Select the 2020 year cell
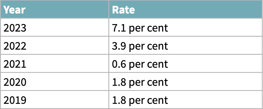Viewport: 263px width, 109px height. pyautogui.click(x=55, y=81)
